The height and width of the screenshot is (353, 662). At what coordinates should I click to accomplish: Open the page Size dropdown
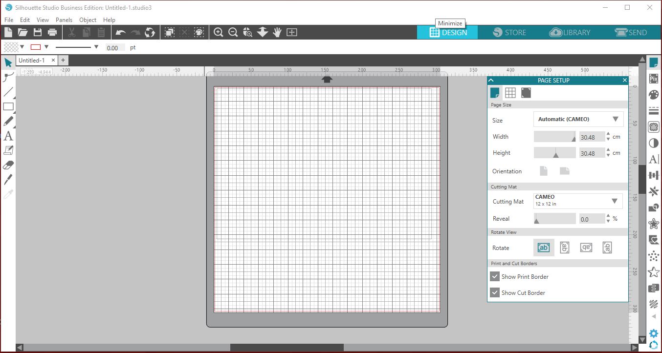[578, 119]
